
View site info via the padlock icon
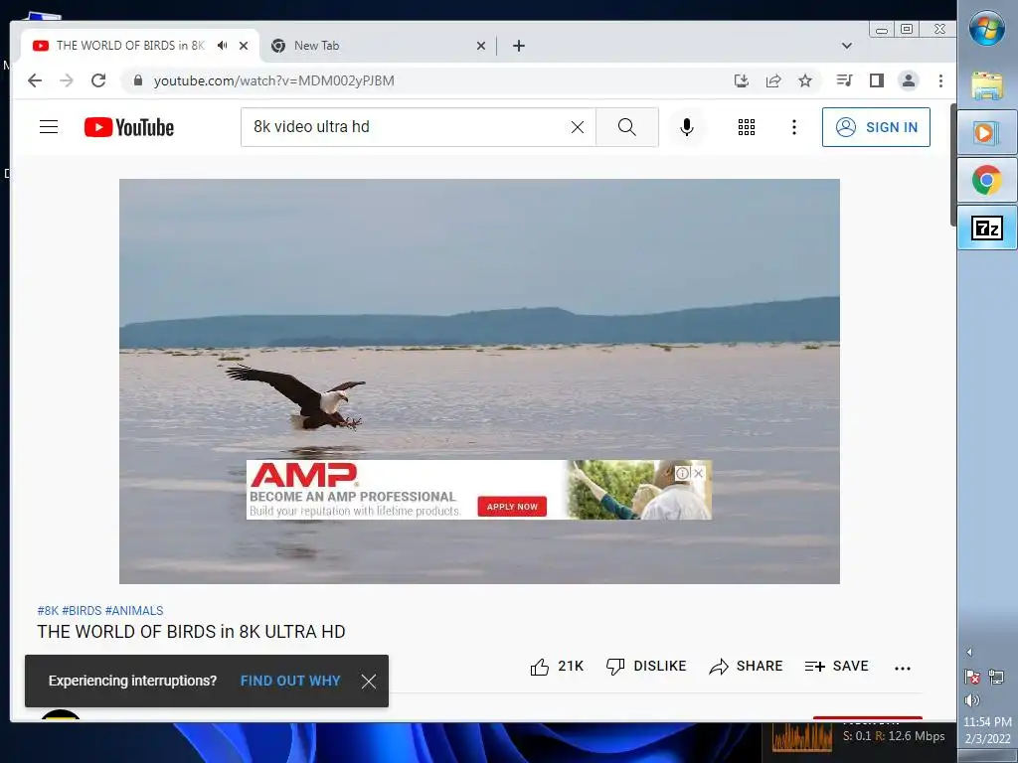[x=137, y=80]
